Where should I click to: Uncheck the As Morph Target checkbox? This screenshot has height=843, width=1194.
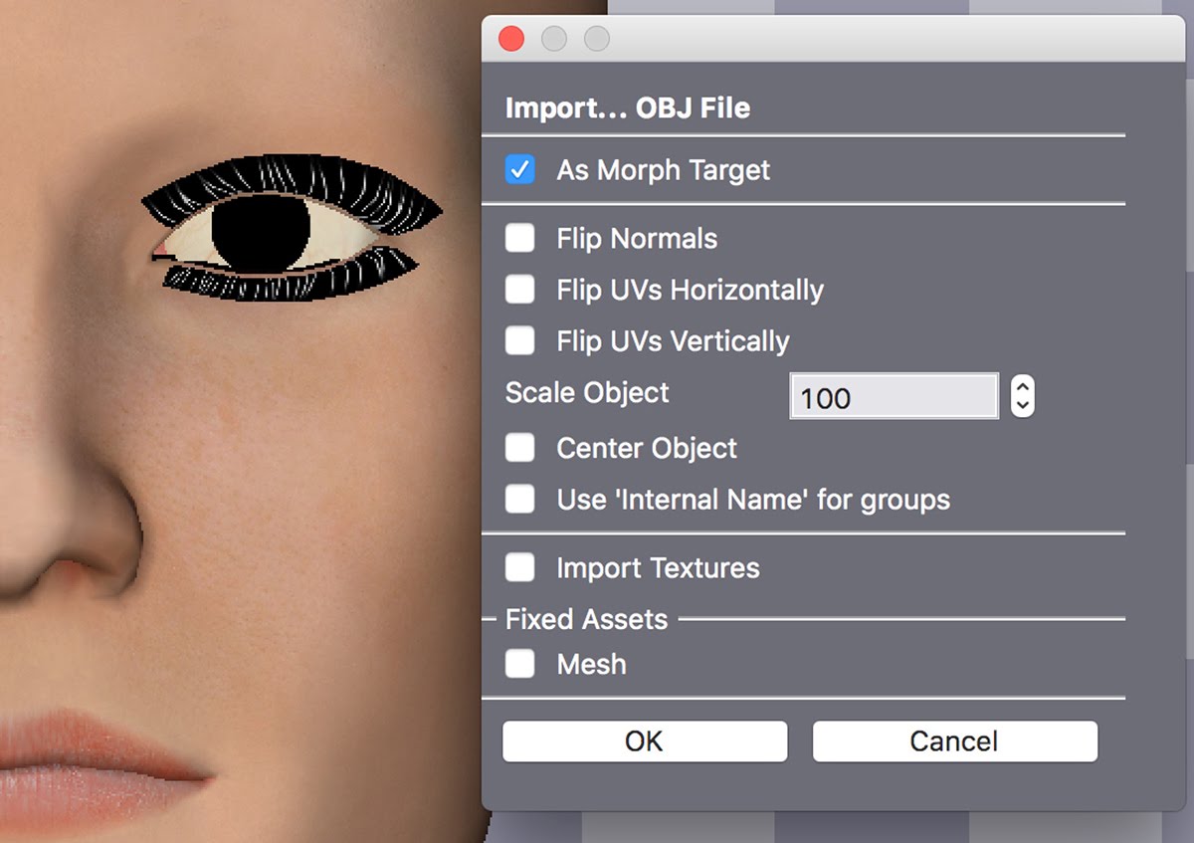pyautogui.click(x=519, y=169)
